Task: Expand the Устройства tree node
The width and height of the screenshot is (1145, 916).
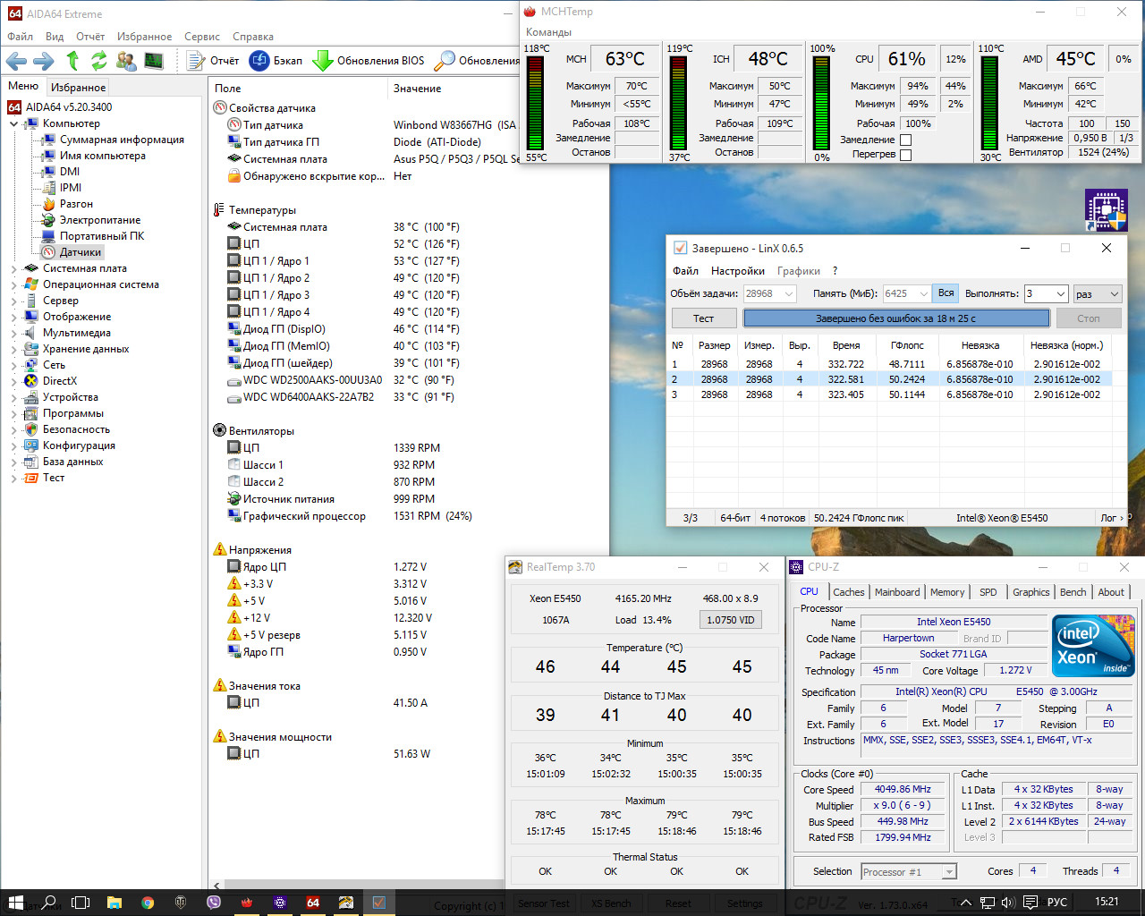Action: point(13,397)
